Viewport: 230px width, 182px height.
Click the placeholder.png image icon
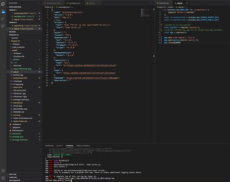click(x=12, y=109)
